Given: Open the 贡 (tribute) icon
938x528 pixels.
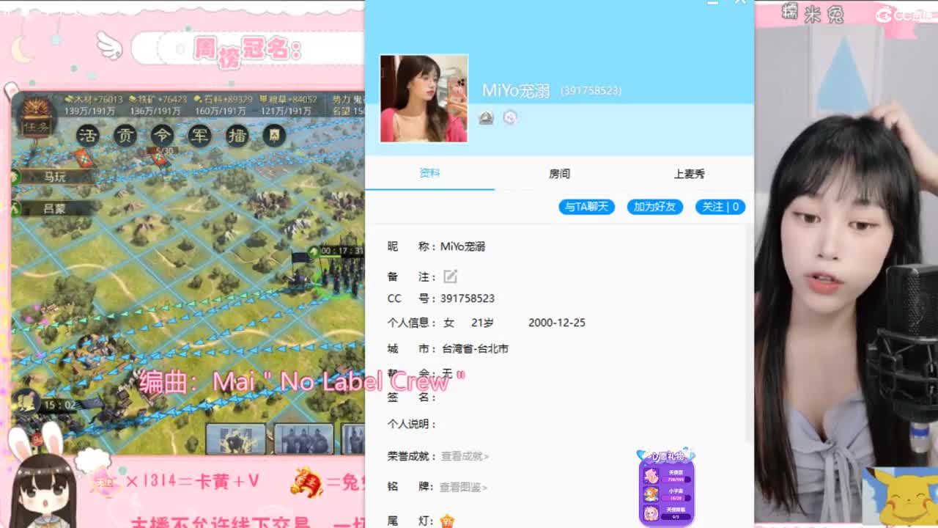Looking at the screenshot, I should pos(125,136).
